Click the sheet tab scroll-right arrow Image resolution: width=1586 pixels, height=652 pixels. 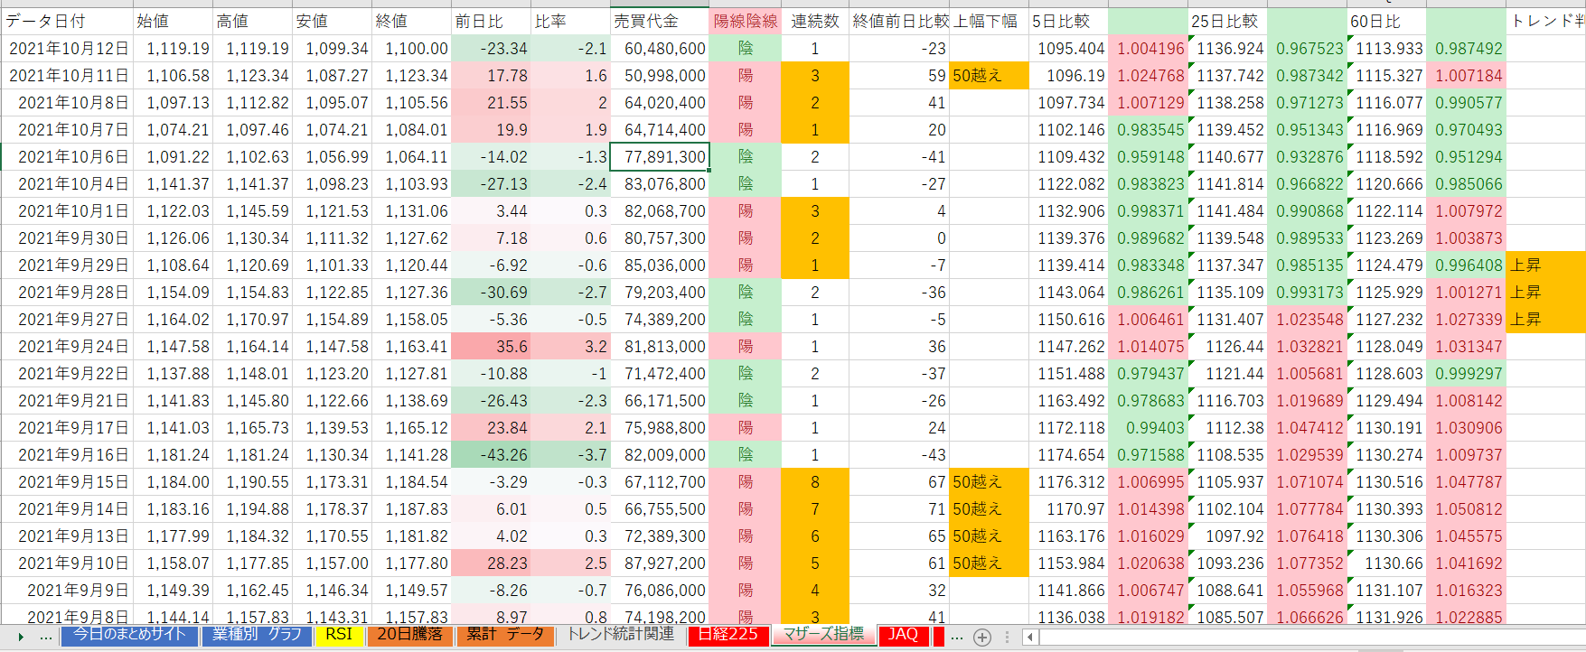click(20, 637)
